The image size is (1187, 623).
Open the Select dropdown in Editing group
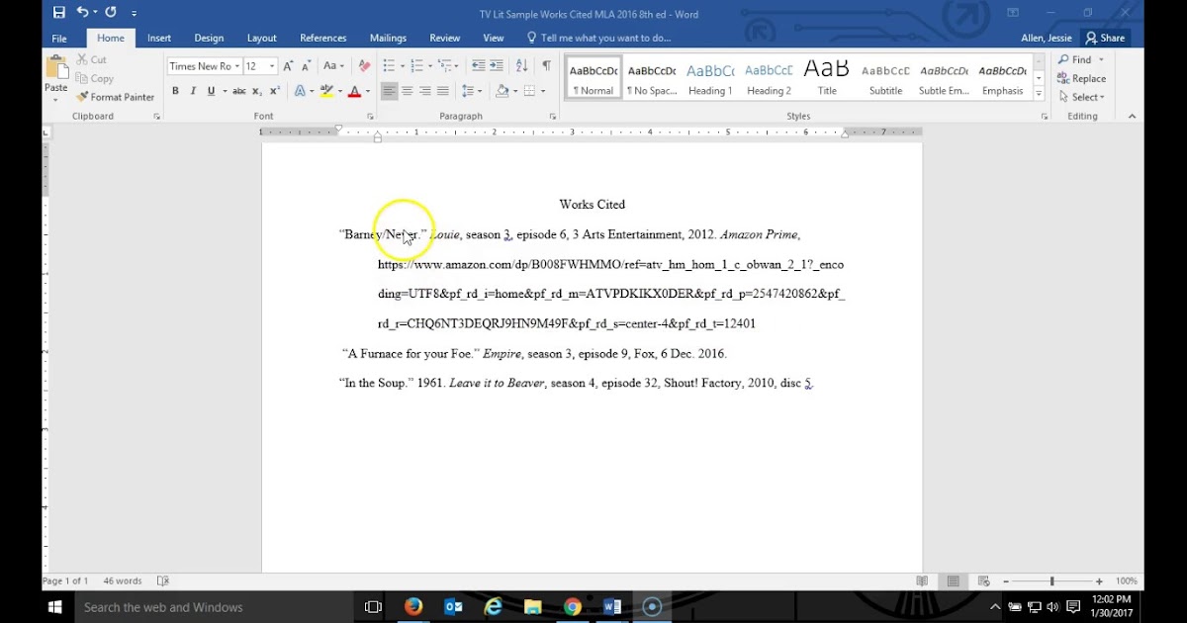1081,97
